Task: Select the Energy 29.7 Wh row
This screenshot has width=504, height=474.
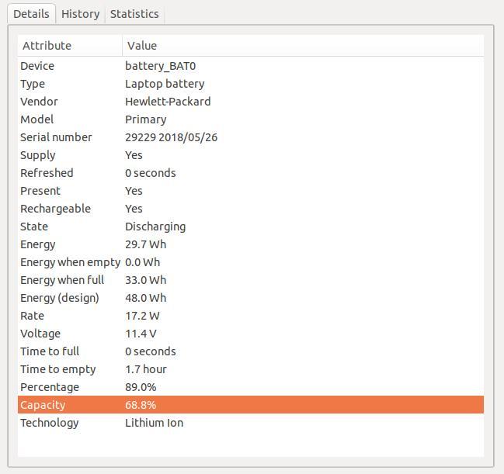Action: 251,244
